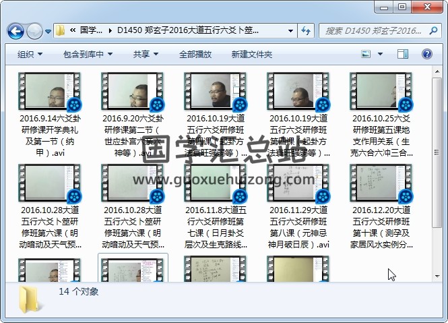Open the view options dropdown arrow
448x323 pixels.
(380, 54)
